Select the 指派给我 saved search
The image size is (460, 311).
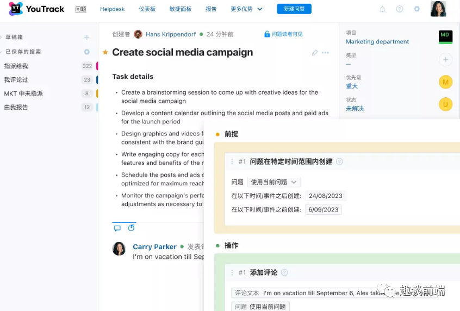coord(16,66)
